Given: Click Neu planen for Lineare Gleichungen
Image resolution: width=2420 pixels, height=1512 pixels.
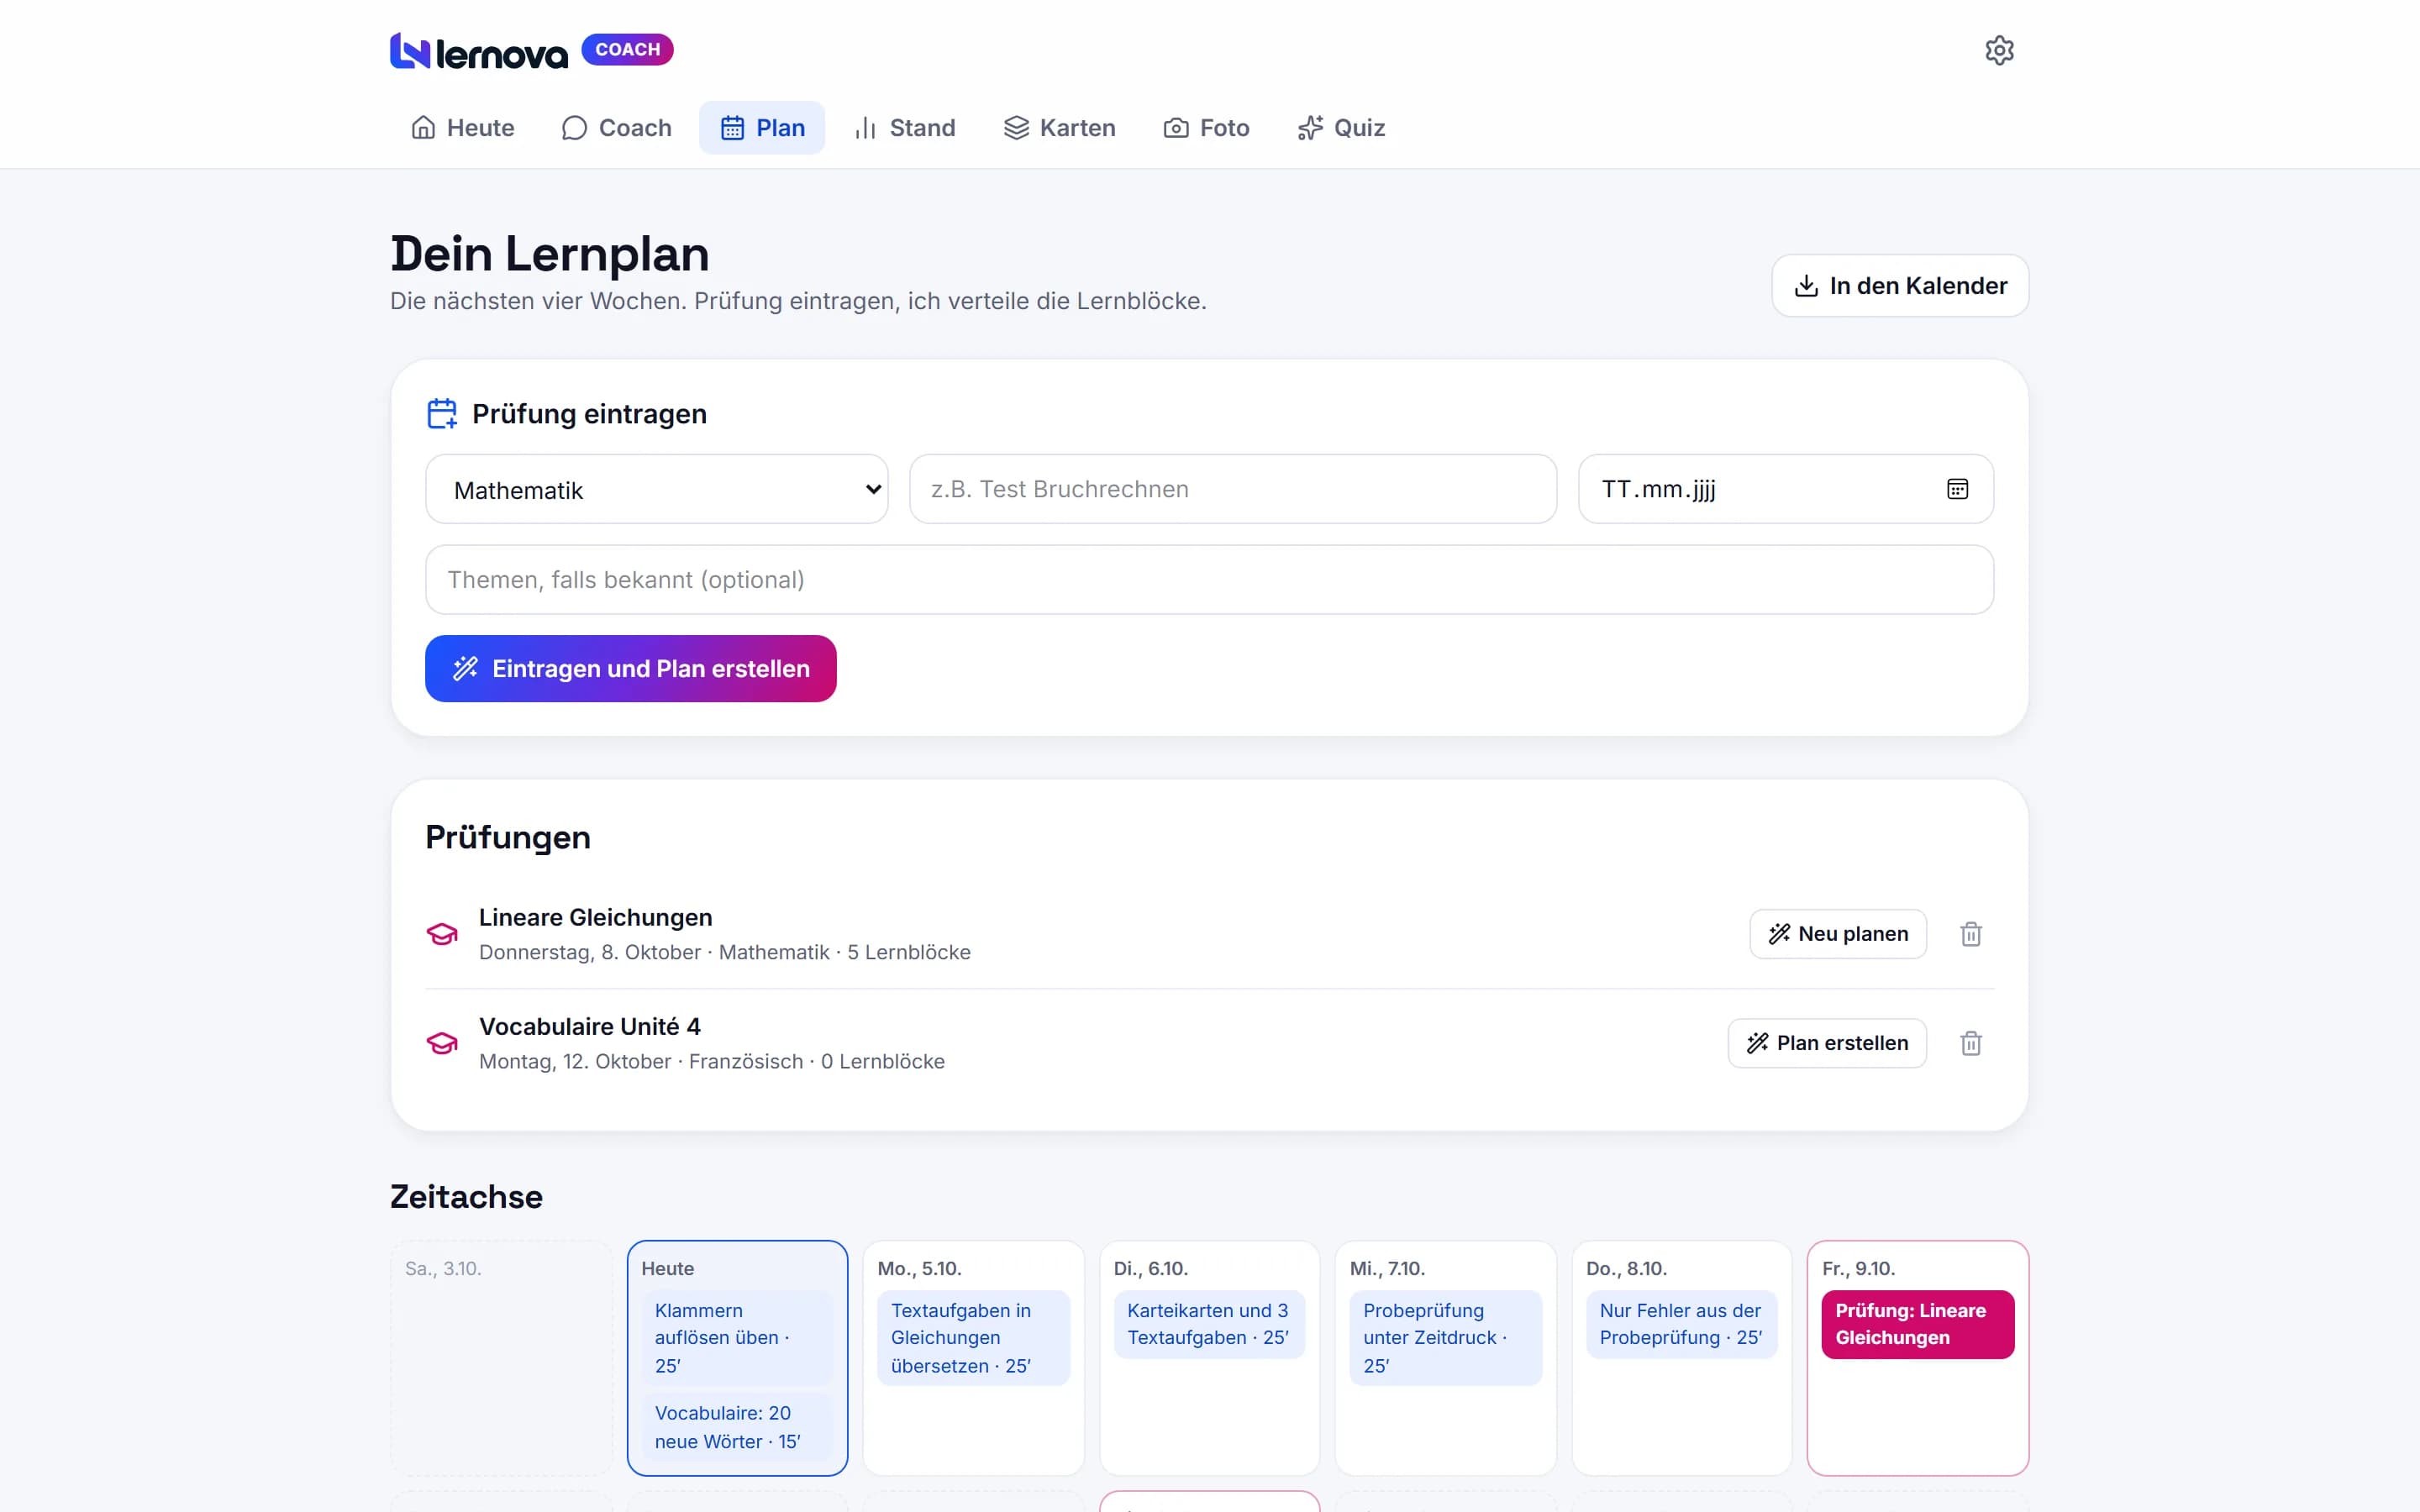Looking at the screenshot, I should pyautogui.click(x=1838, y=933).
